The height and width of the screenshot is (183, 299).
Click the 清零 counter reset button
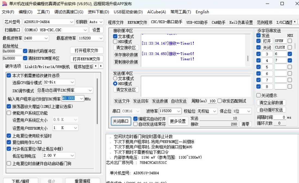point(245,124)
